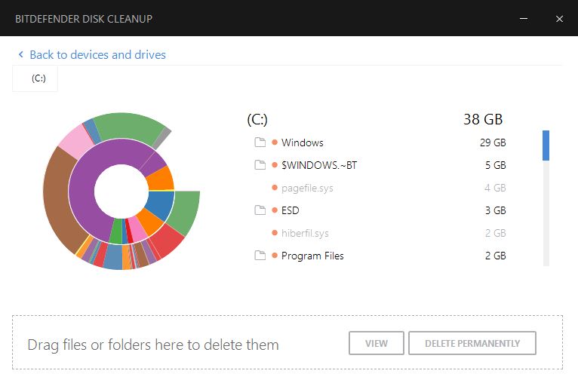Click the folder icon beside Windows
578x386 pixels.
260,142
